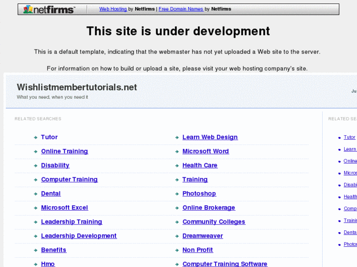Open the Free Domain Names link
The height and width of the screenshot is (267, 357).
(x=181, y=9)
